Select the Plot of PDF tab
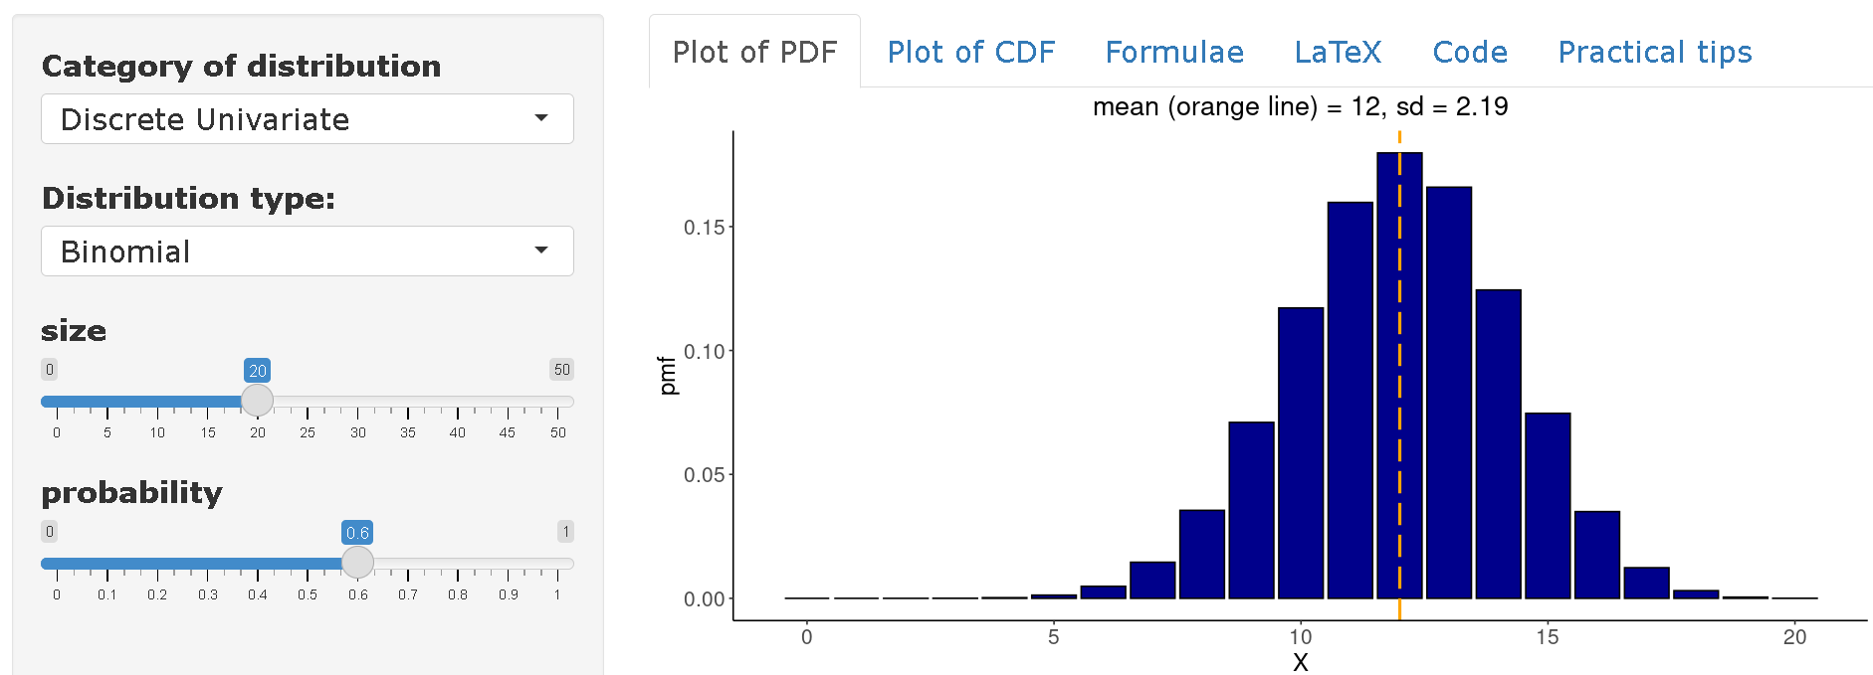The width and height of the screenshot is (1873, 675). 754,52
